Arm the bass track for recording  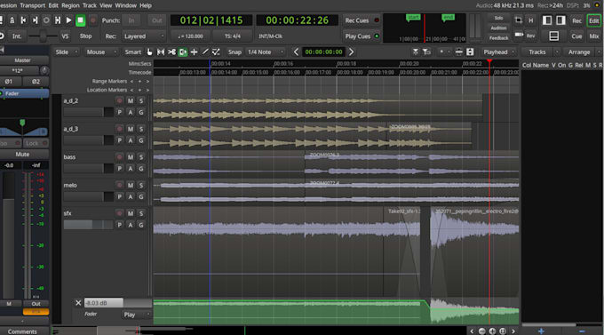coord(119,157)
